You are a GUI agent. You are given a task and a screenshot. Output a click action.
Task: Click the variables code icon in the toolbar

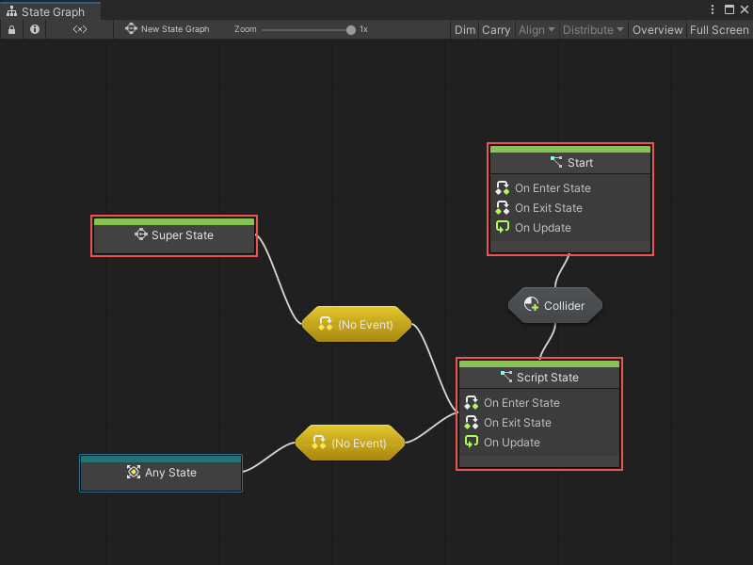[x=79, y=29]
